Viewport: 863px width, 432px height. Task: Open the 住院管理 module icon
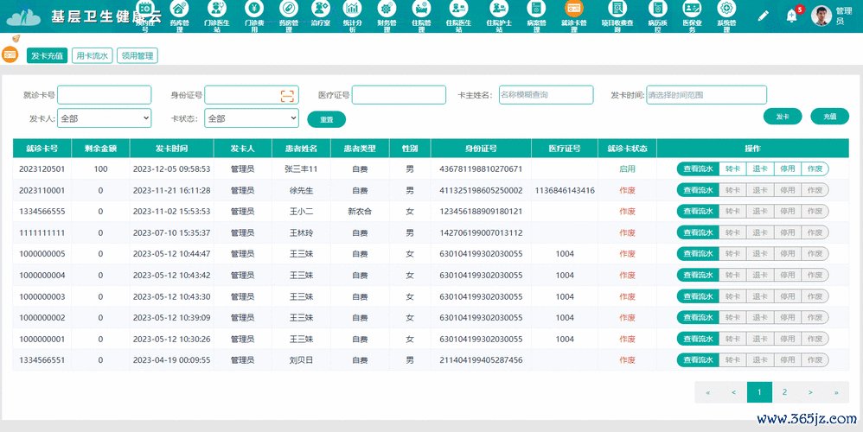pos(421,9)
